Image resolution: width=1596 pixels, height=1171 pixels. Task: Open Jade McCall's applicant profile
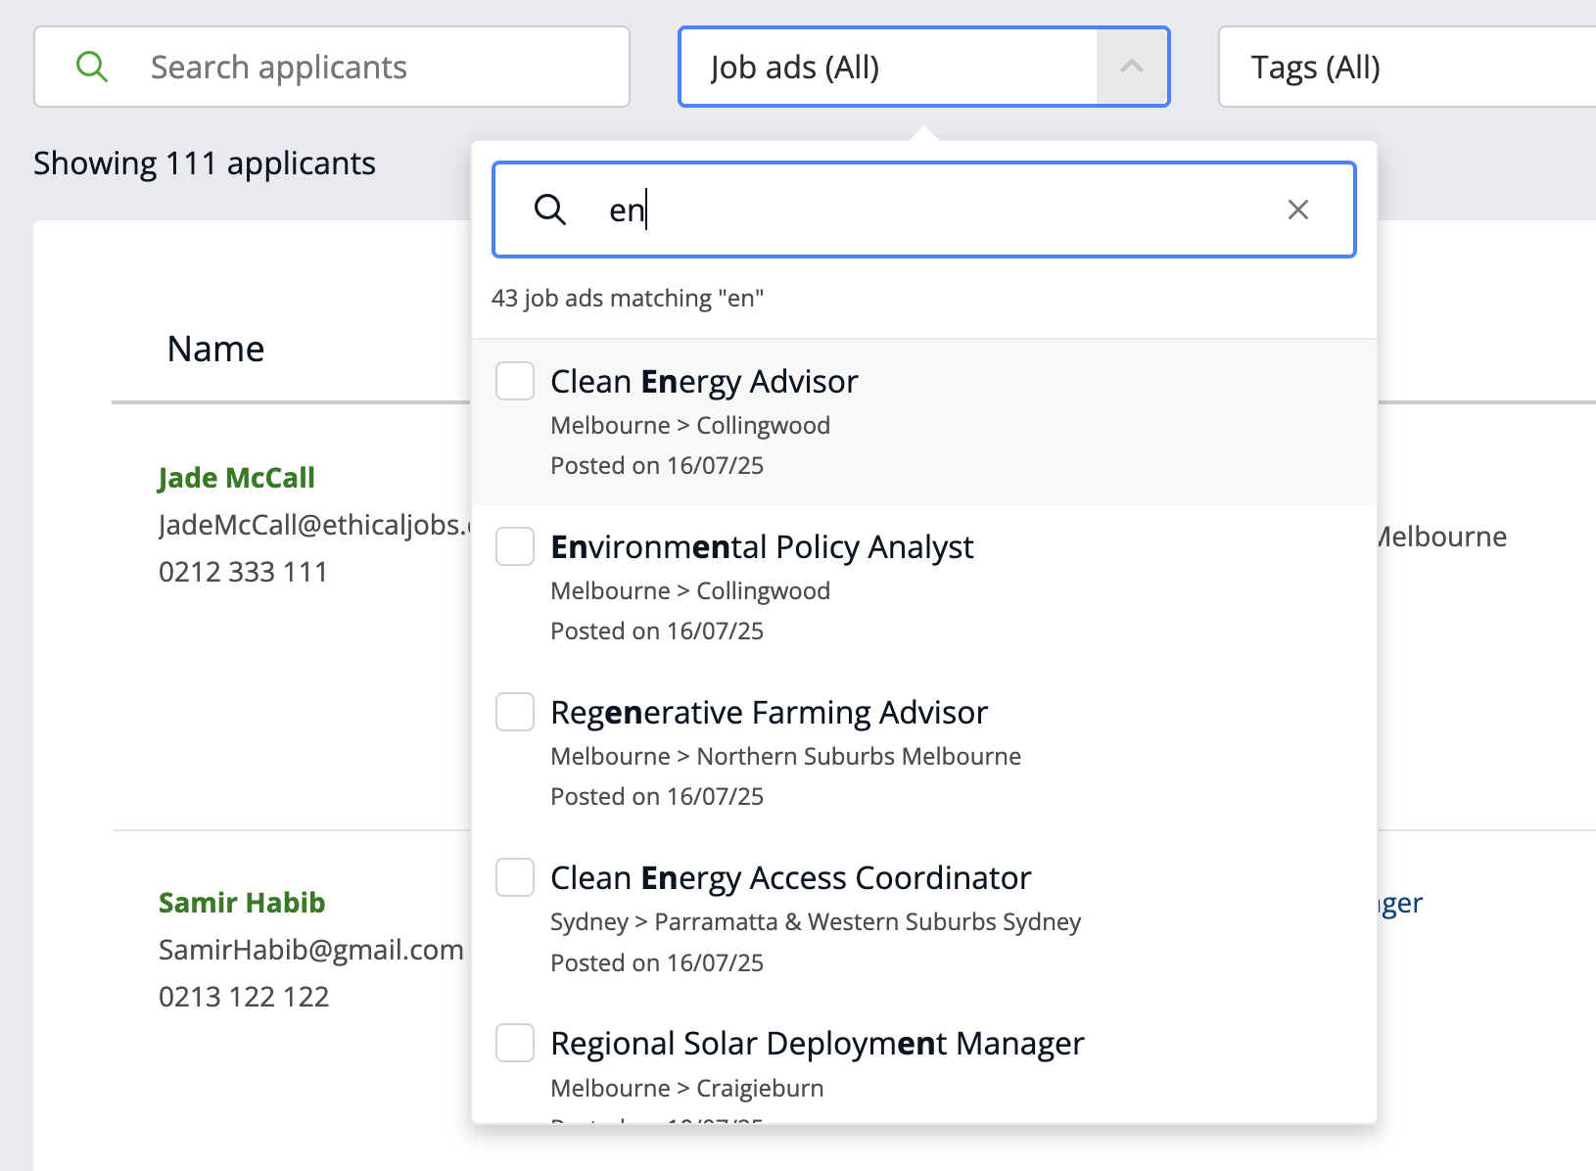pyautogui.click(x=236, y=478)
